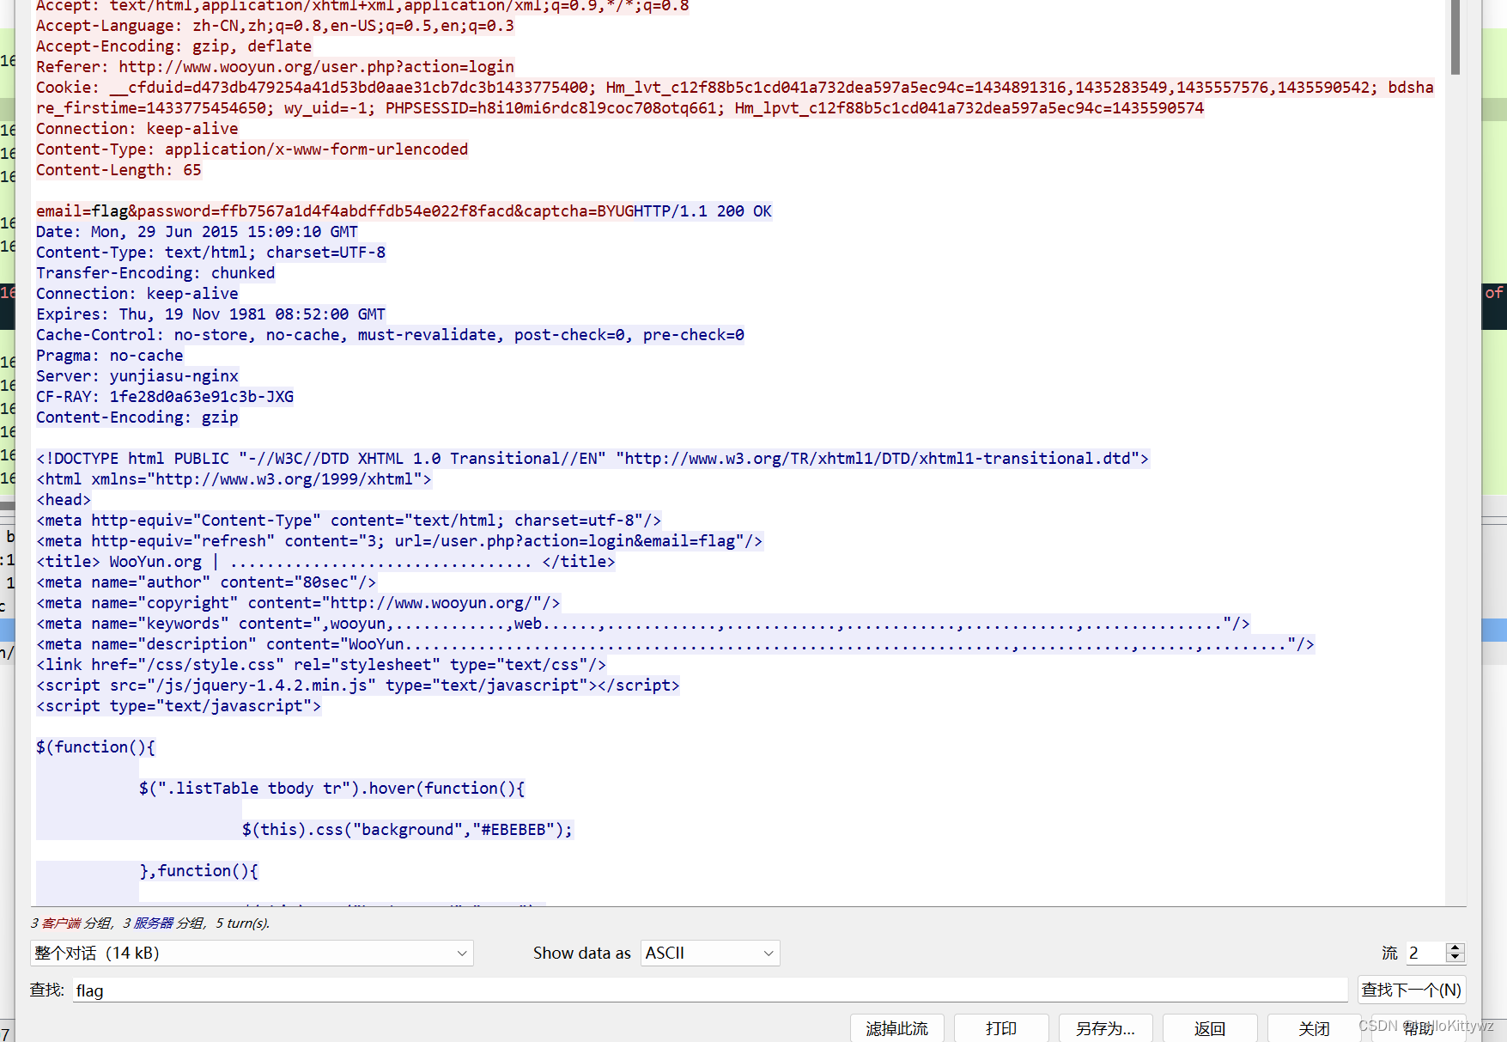The height and width of the screenshot is (1042, 1507).
Task: Click the link href="/css/style.css" line
Action: point(321,665)
